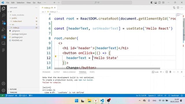Close the index.js editor tab
This screenshot has height=104, width=185.
(x=55, y=8)
